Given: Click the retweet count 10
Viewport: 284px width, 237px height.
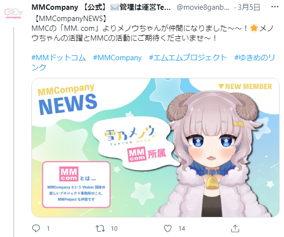Looking at the screenshot, I should (114, 229).
